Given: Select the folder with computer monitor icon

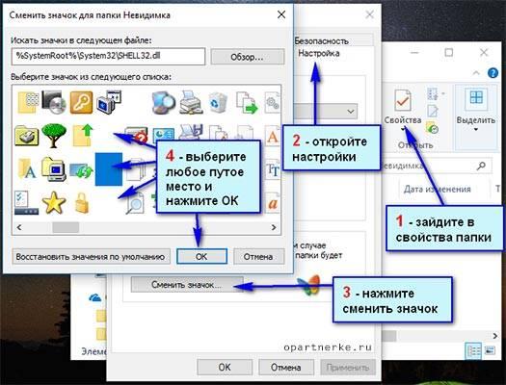Looking at the screenshot, I should tap(54, 168).
